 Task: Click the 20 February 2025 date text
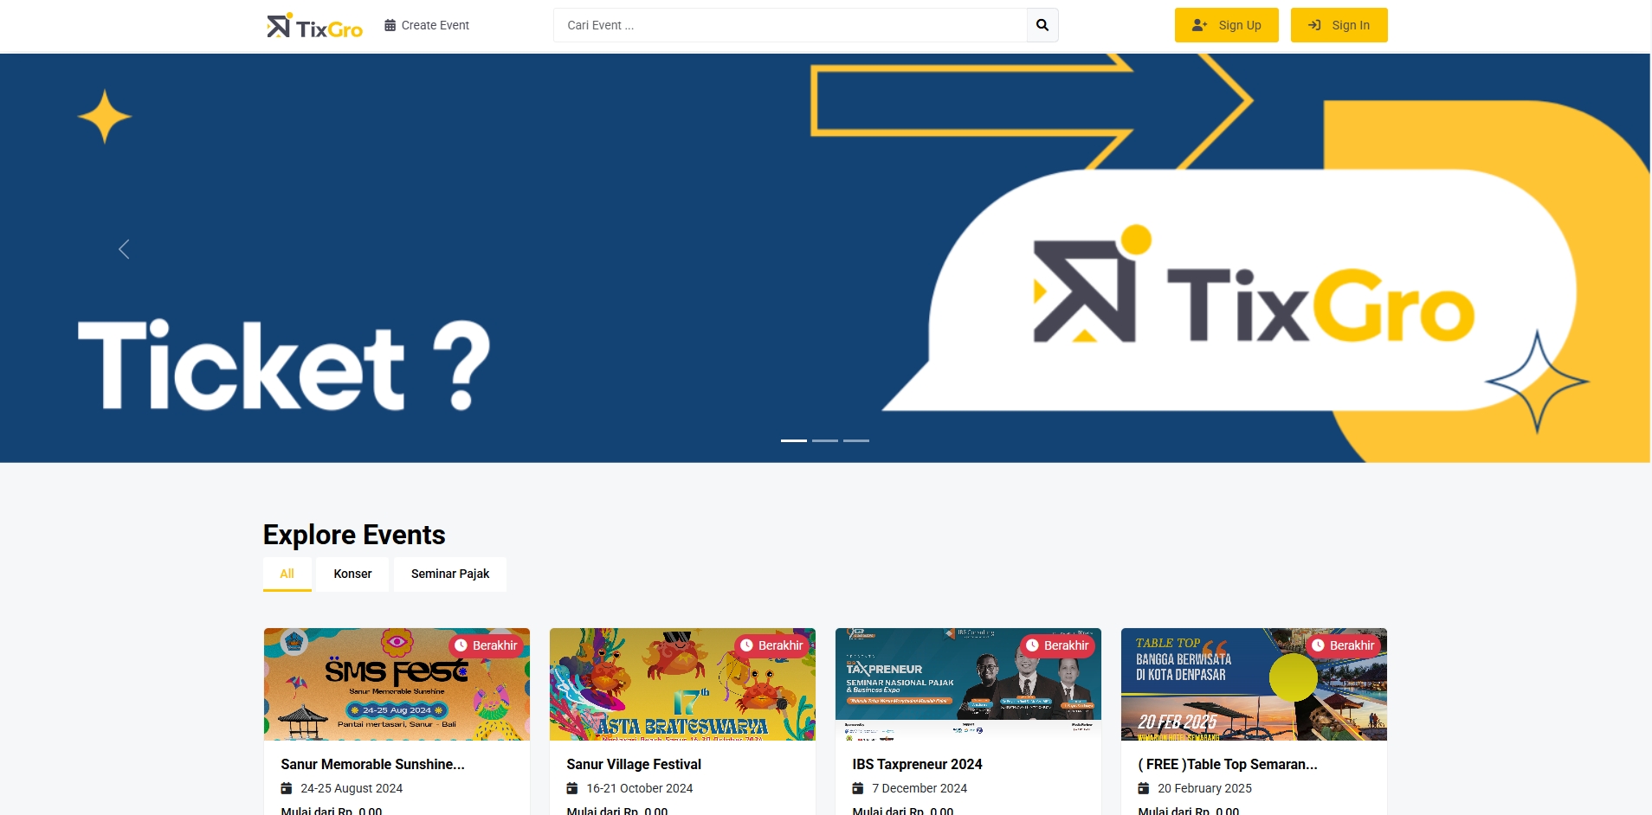point(1204,788)
